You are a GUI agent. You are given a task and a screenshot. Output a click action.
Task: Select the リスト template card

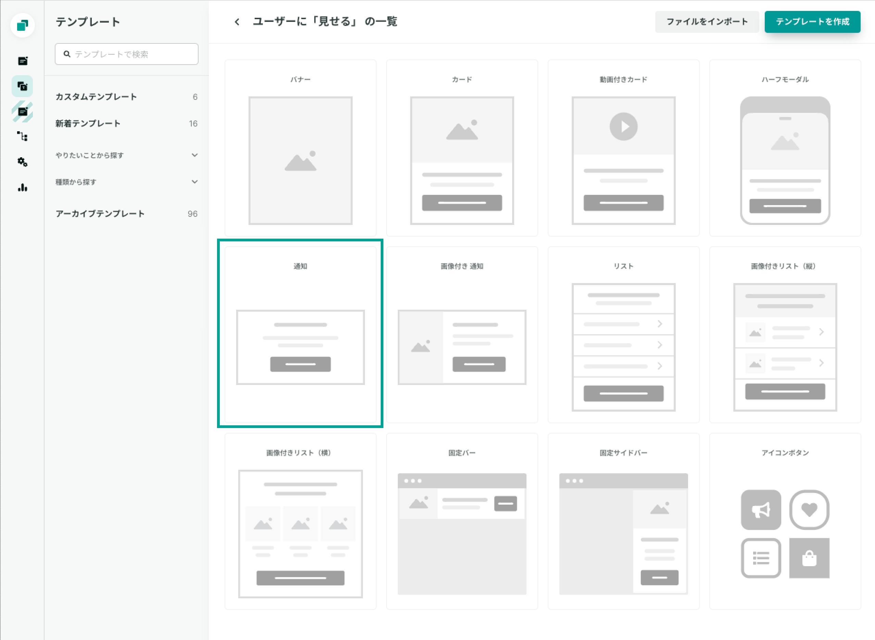coord(623,334)
